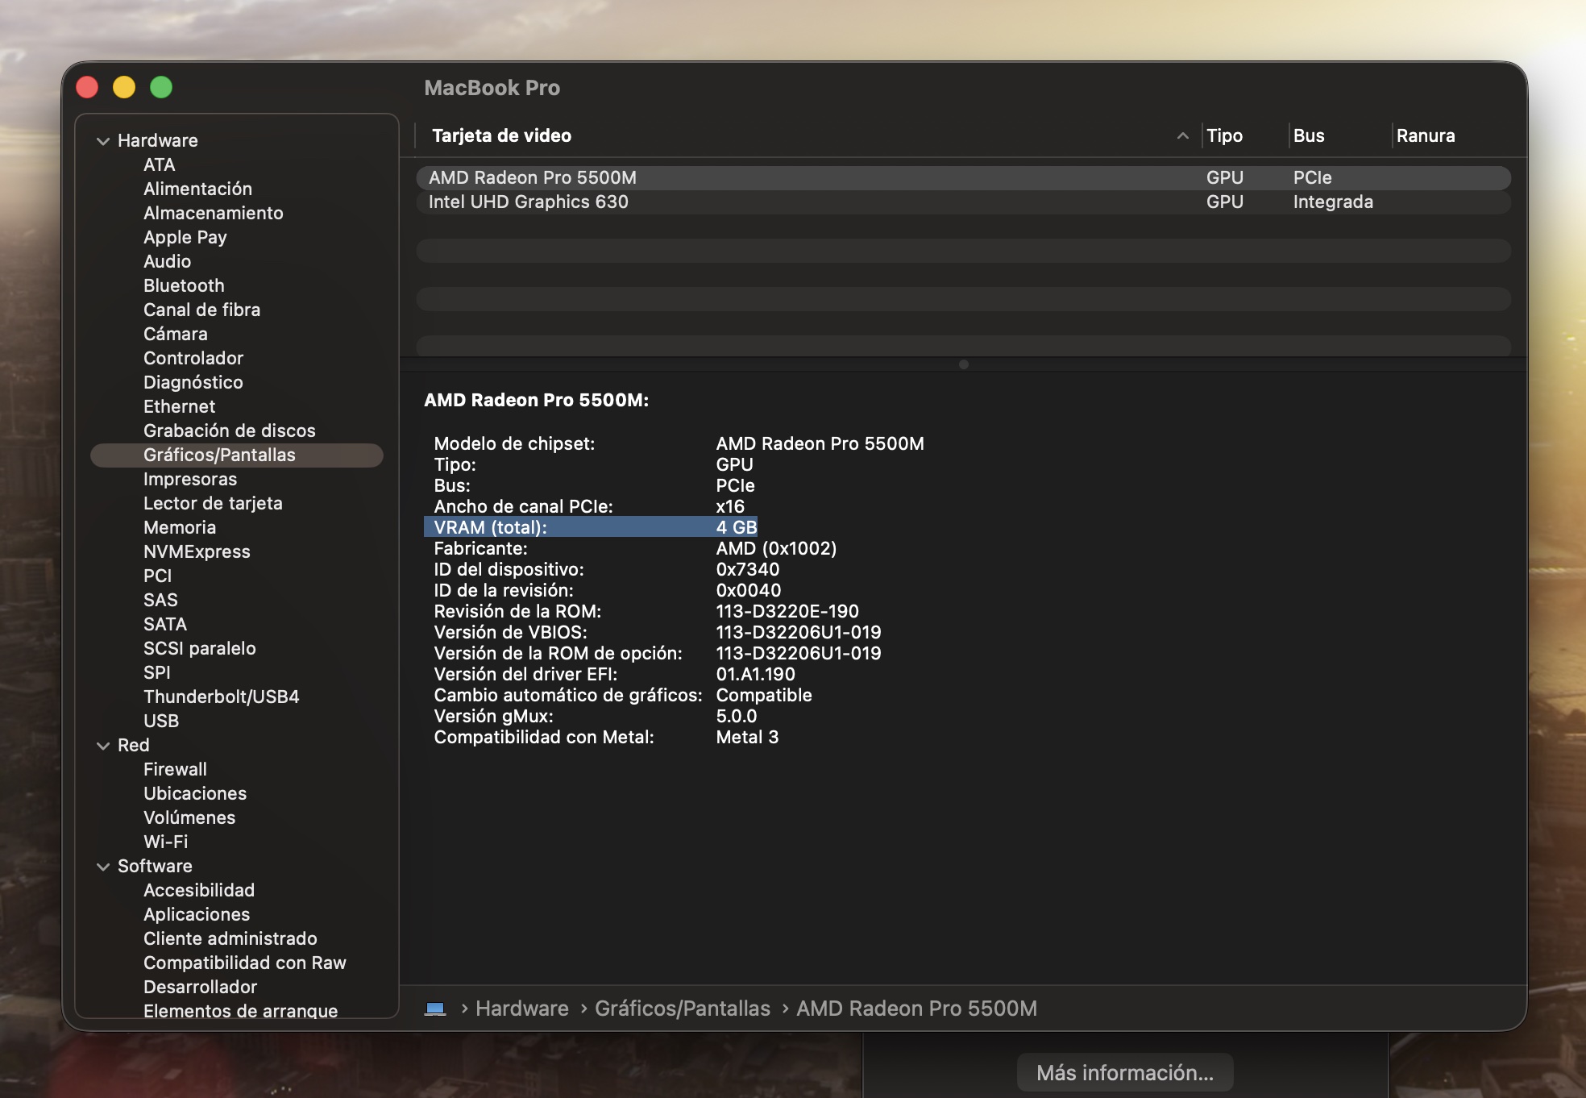Click the sort arrow in video card header

point(1182,136)
